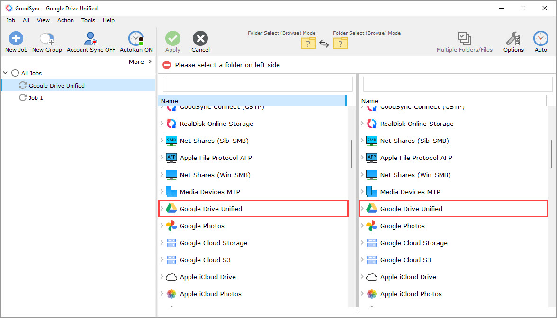Select Google Drive Unified job in tree
The width and height of the screenshot is (557, 318).
pos(79,85)
